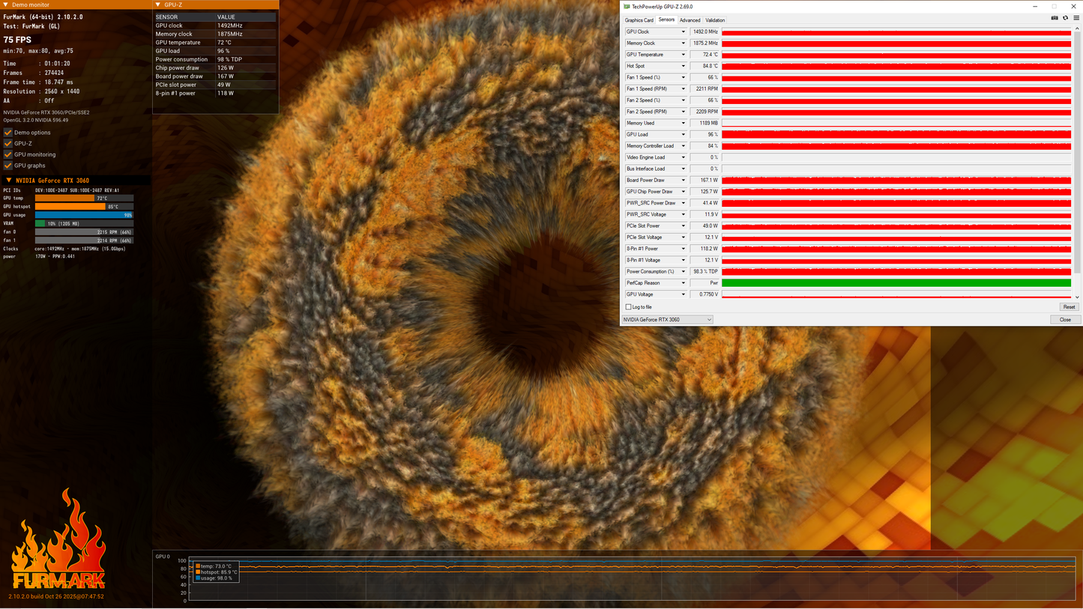Open the PWR_SRC Voltage dropdown

(x=684, y=214)
